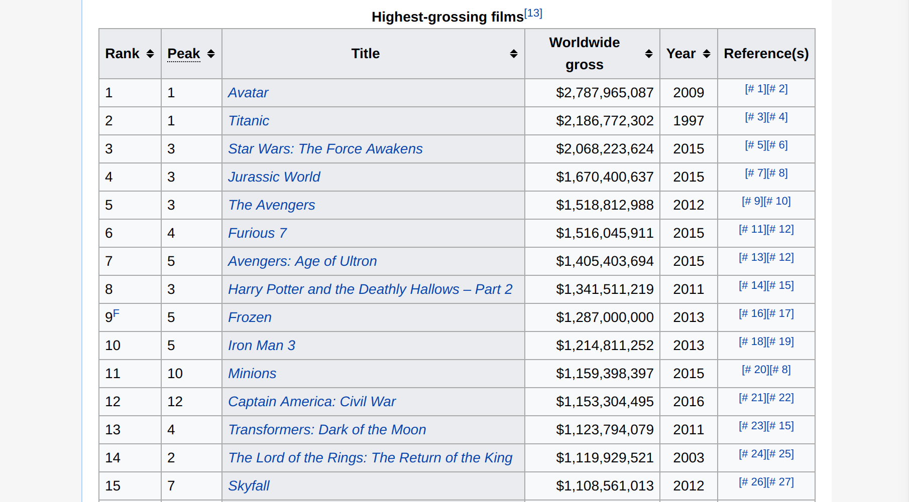The image size is (909, 502).
Task: Open Star Wars: The Force Awakens link
Action: (x=325, y=149)
